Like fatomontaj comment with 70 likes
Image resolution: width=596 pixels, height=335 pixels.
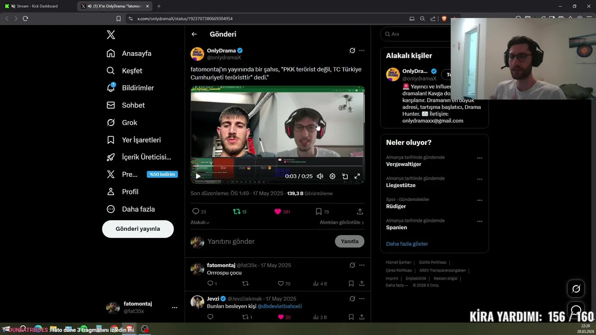tap(284, 283)
